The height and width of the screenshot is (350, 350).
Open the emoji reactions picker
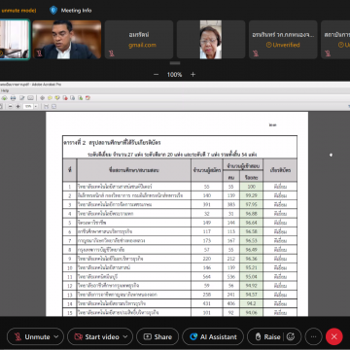coord(291,336)
